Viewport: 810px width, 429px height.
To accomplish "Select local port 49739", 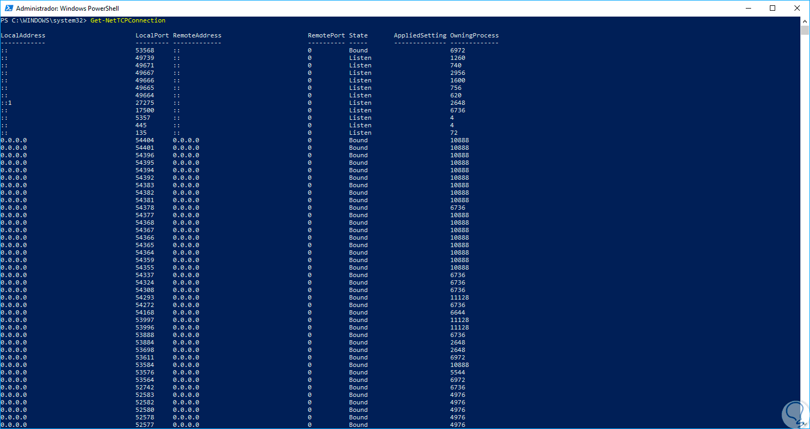I will click(x=145, y=58).
